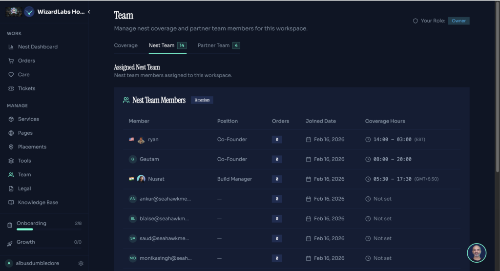Open Legal in the sidebar
Viewport: 500px width, 271px height.
[x=24, y=188]
